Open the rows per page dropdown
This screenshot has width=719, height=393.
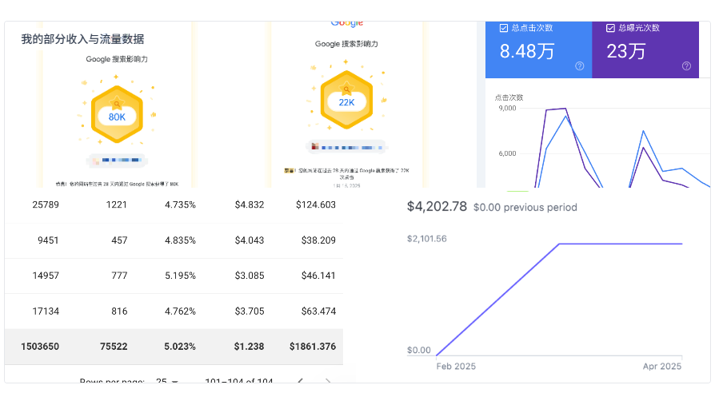(x=167, y=381)
